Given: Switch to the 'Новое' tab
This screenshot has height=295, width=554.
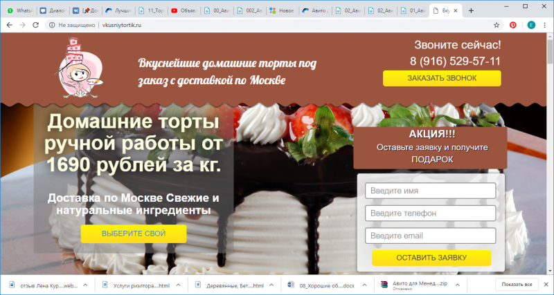Looking at the screenshot, I should click(283, 11).
